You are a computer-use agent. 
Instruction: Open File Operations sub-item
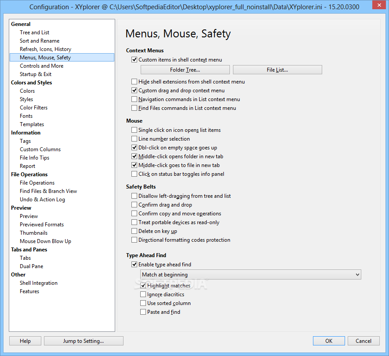37,183
